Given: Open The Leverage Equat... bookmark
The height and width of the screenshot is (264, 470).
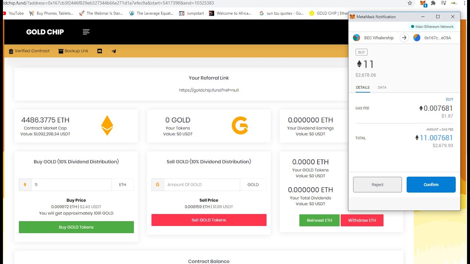Looking at the screenshot, I should click(151, 13).
